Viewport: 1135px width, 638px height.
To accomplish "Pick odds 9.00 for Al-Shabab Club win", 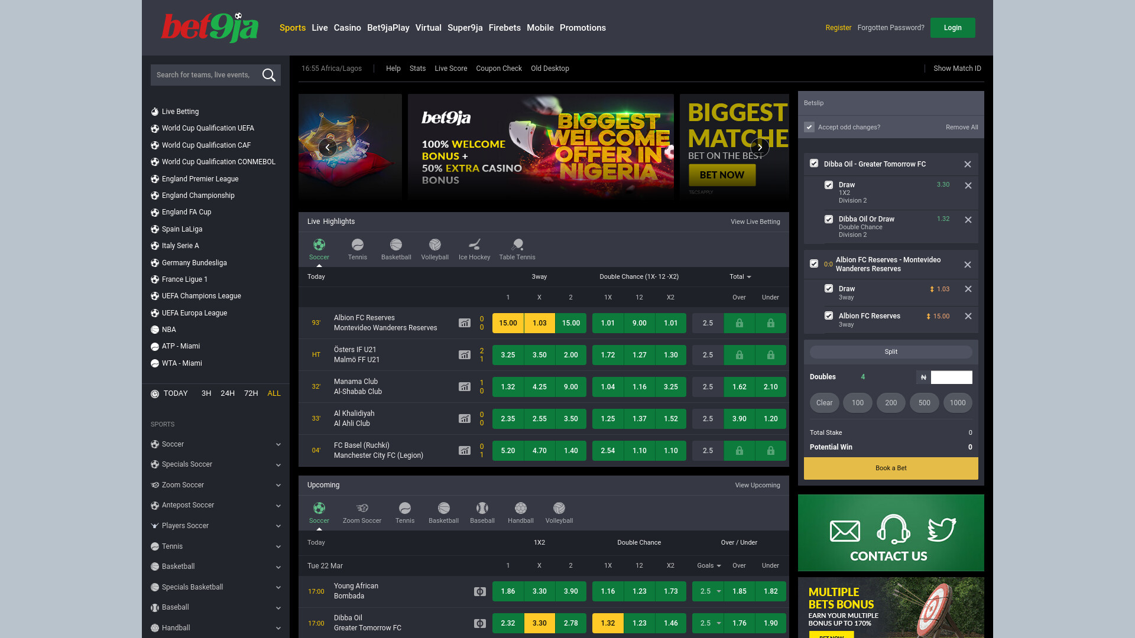I will point(571,387).
